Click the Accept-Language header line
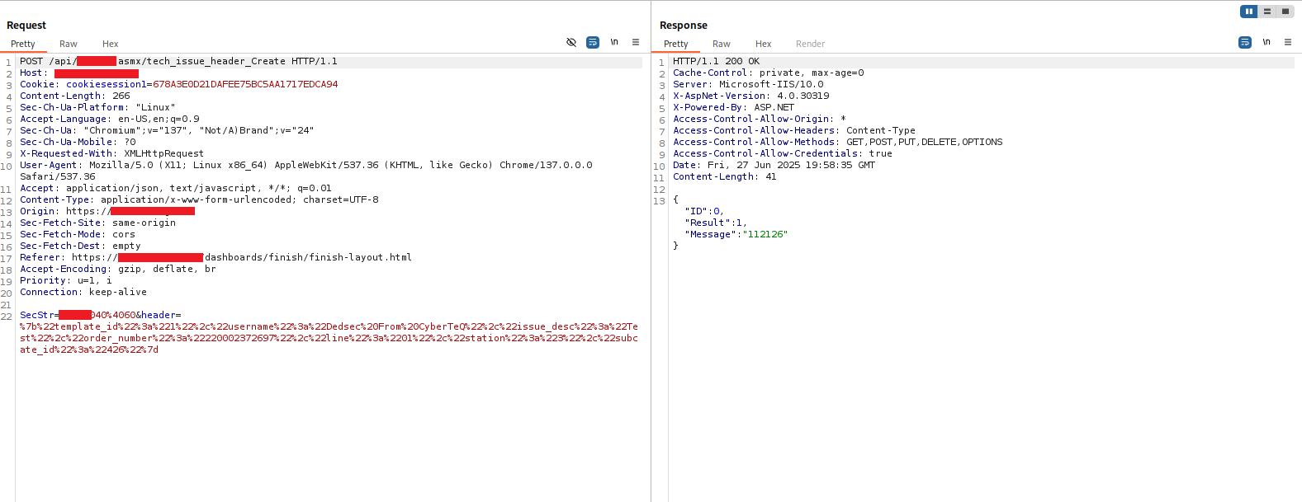The height and width of the screenshot is (502, 1302). [110, 119]
